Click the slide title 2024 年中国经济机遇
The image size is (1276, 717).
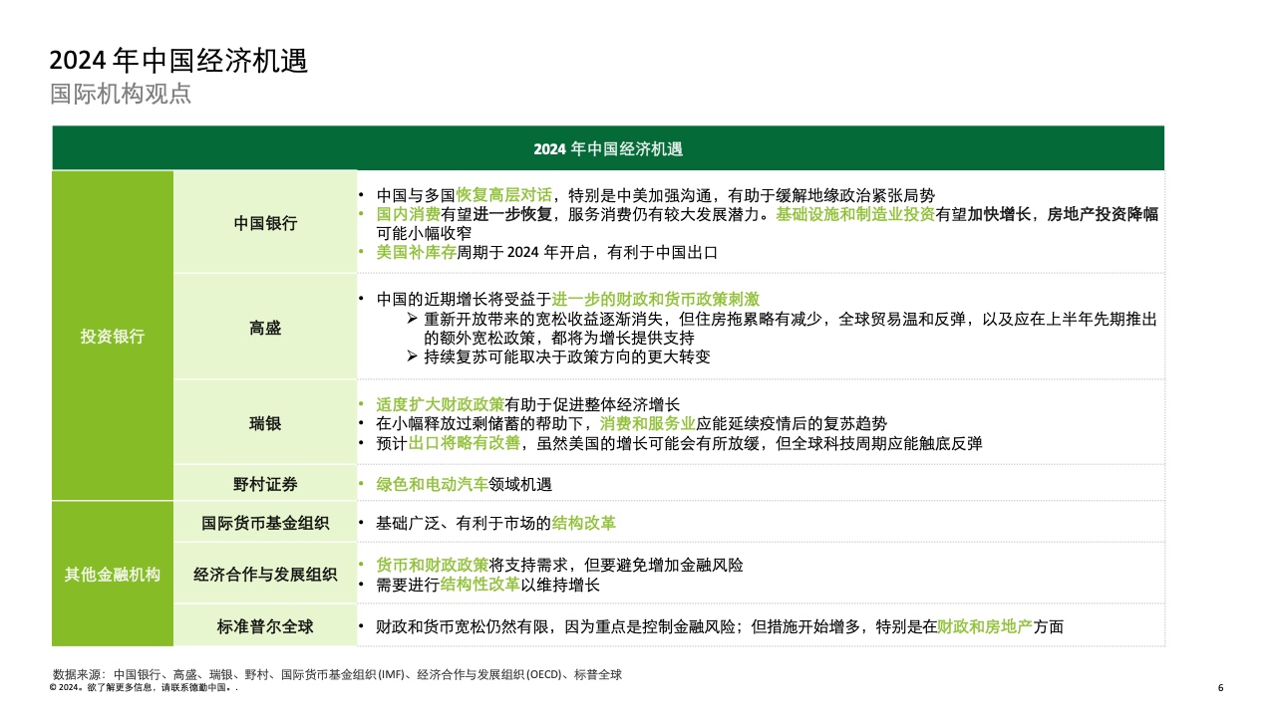[x=178, y=62]
